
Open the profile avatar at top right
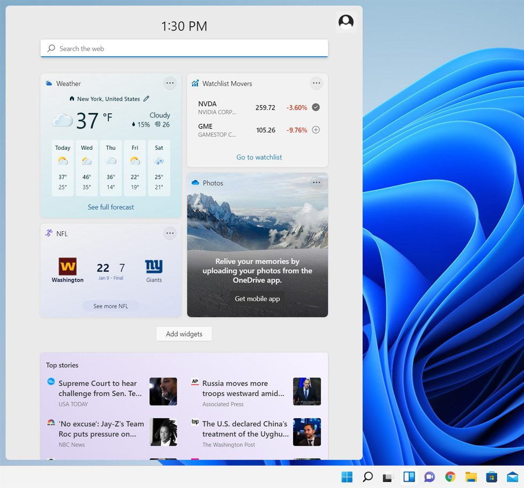346,22
